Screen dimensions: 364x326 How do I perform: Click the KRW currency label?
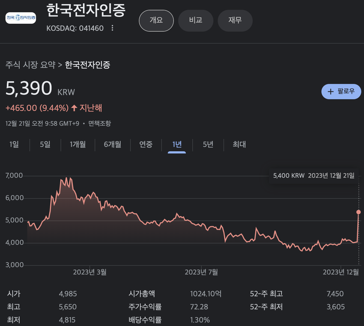point(66,92)
